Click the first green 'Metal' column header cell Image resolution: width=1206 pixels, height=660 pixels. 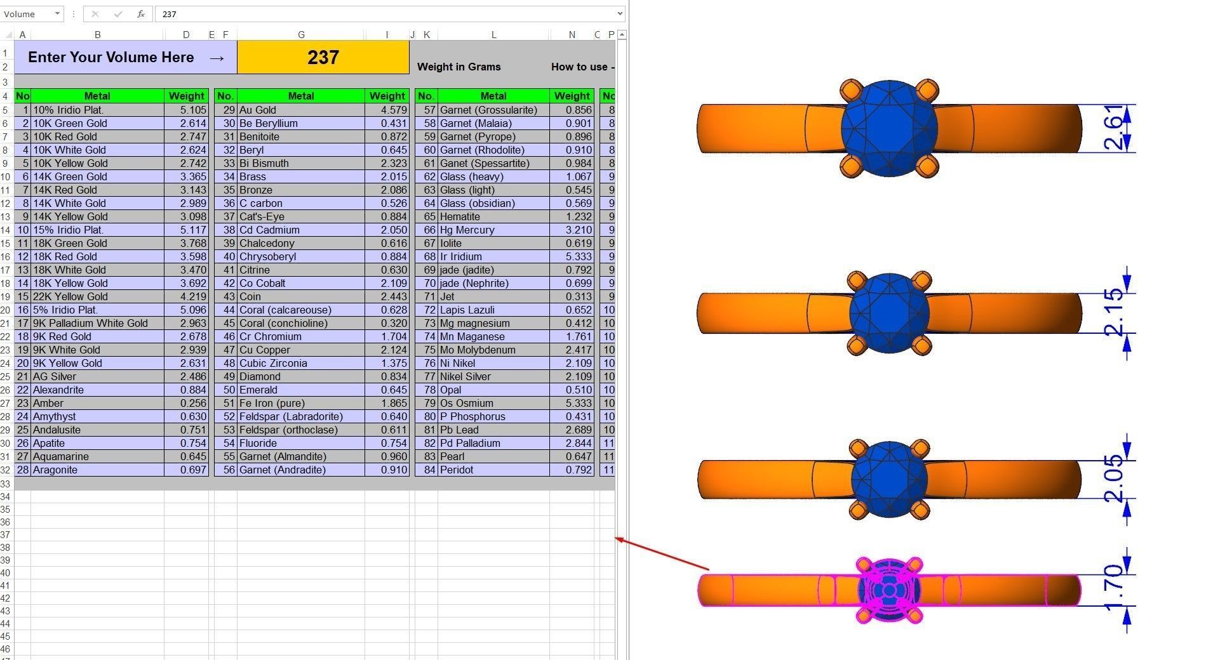click(97, 96)
